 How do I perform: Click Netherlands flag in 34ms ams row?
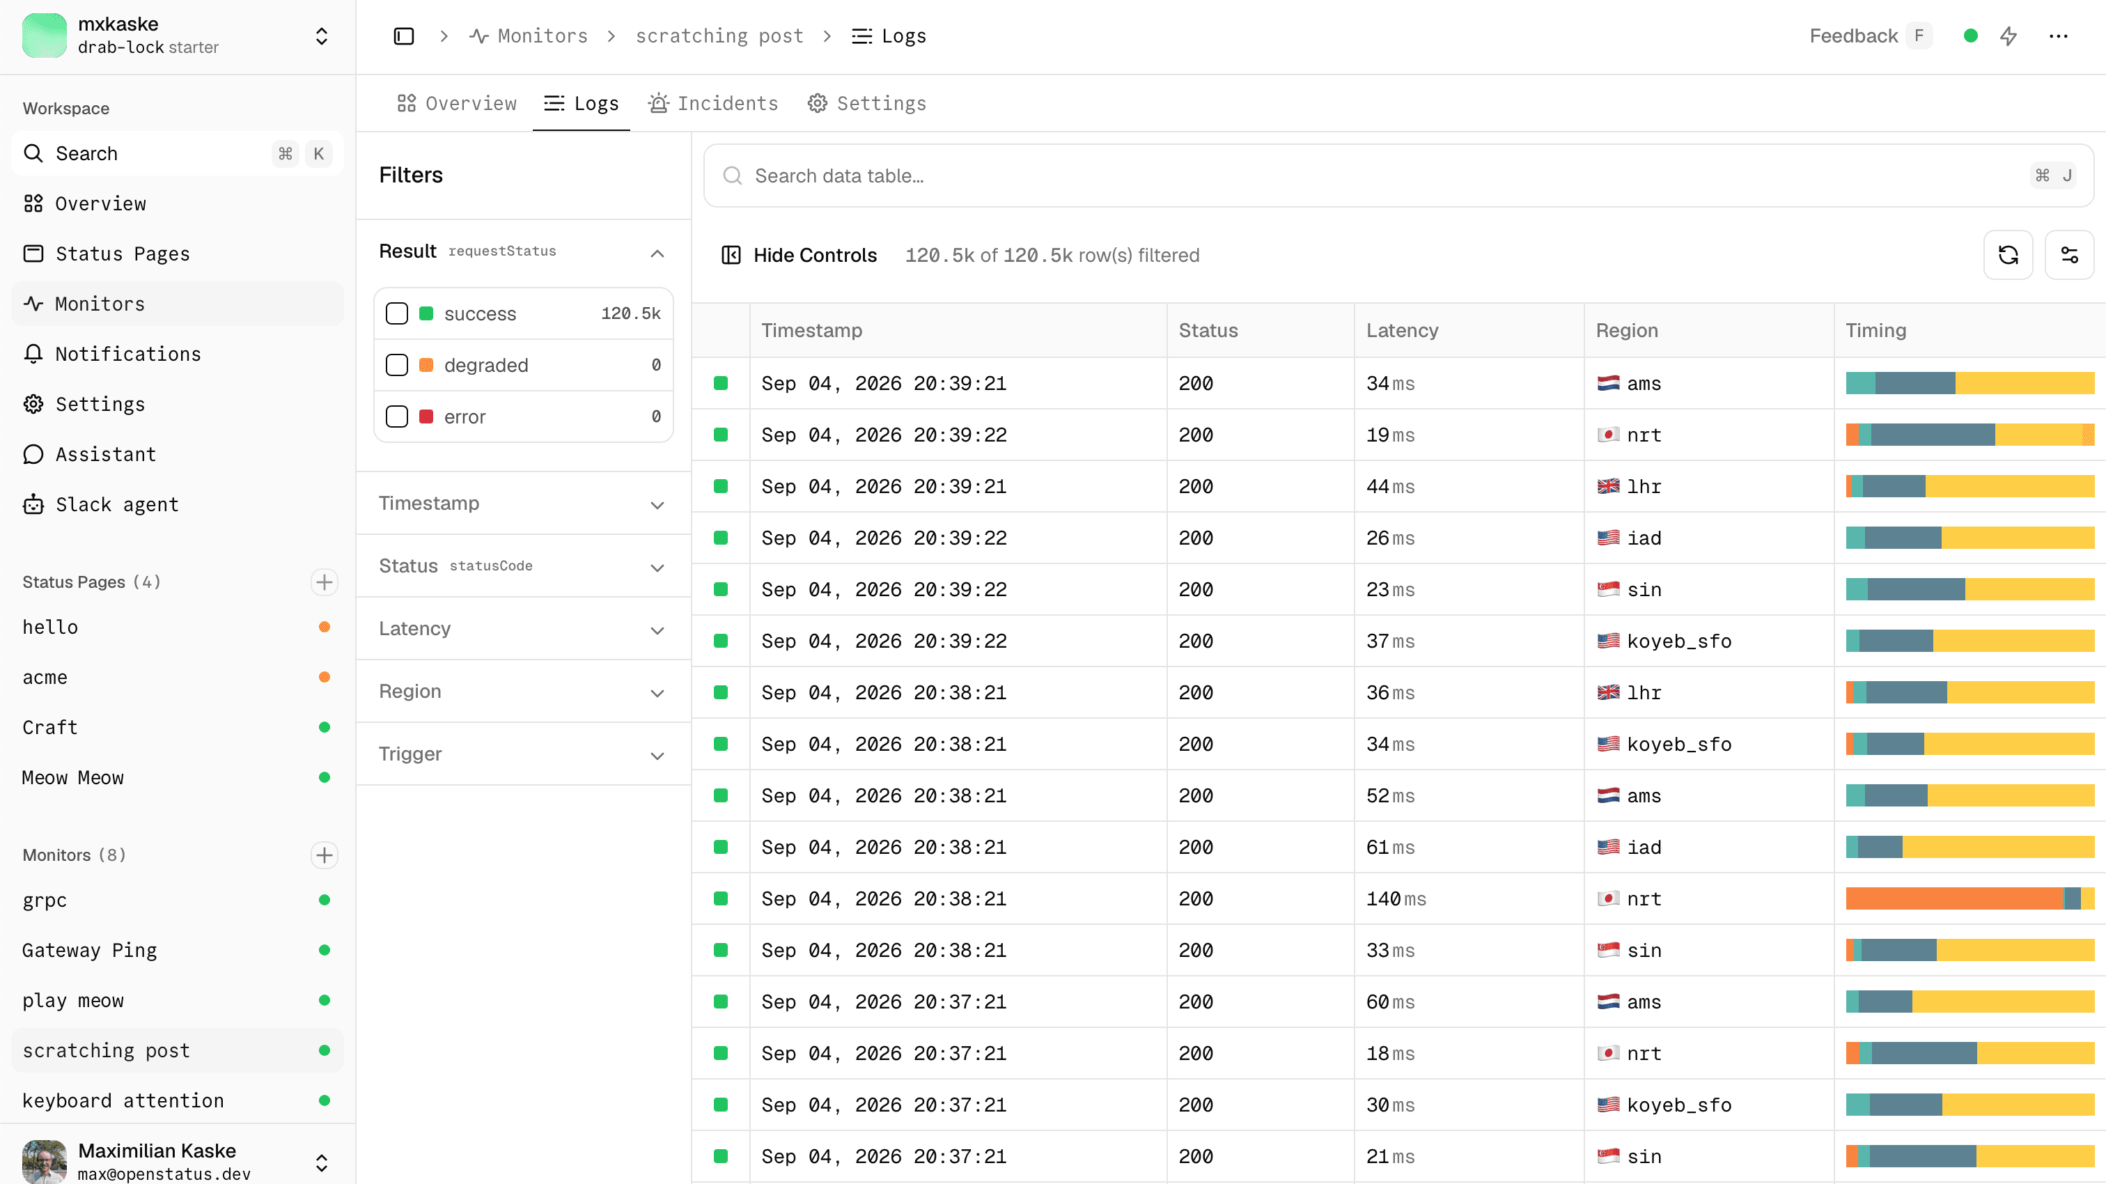pos(1608,384)
